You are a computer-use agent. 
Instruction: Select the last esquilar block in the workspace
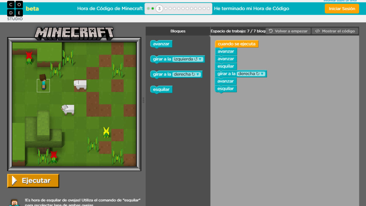point(226,89)
